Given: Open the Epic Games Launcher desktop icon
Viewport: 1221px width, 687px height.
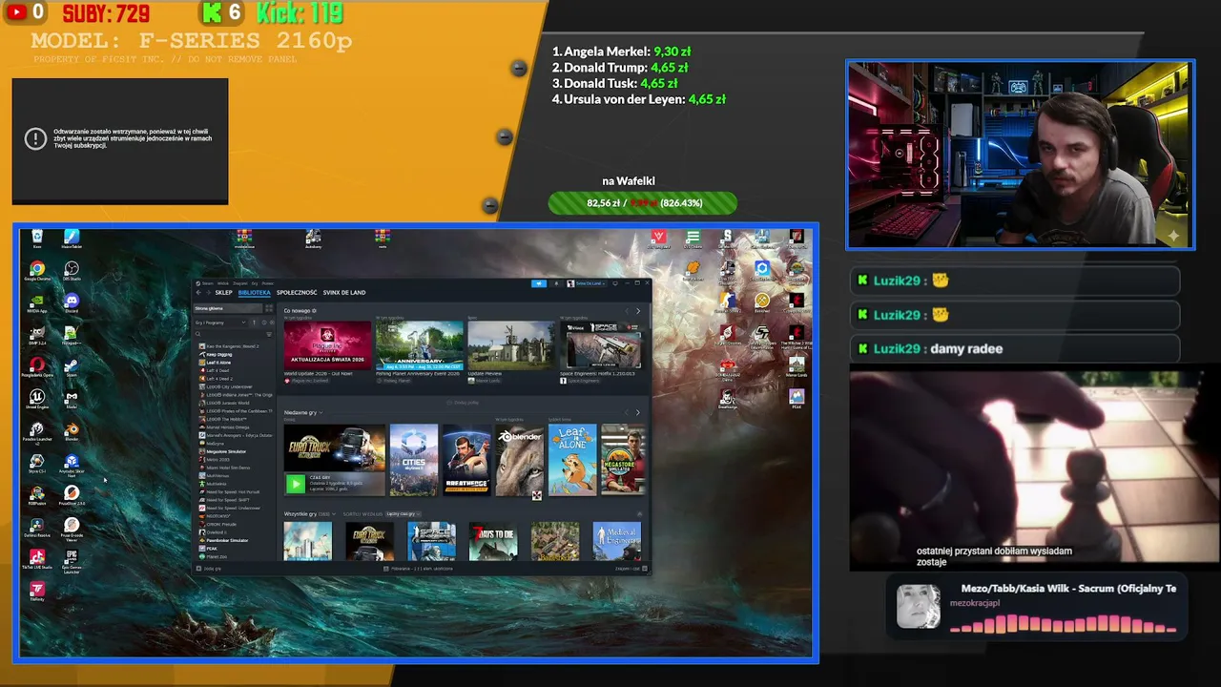Looking at the screenshot, I should [x=72, y=560].
